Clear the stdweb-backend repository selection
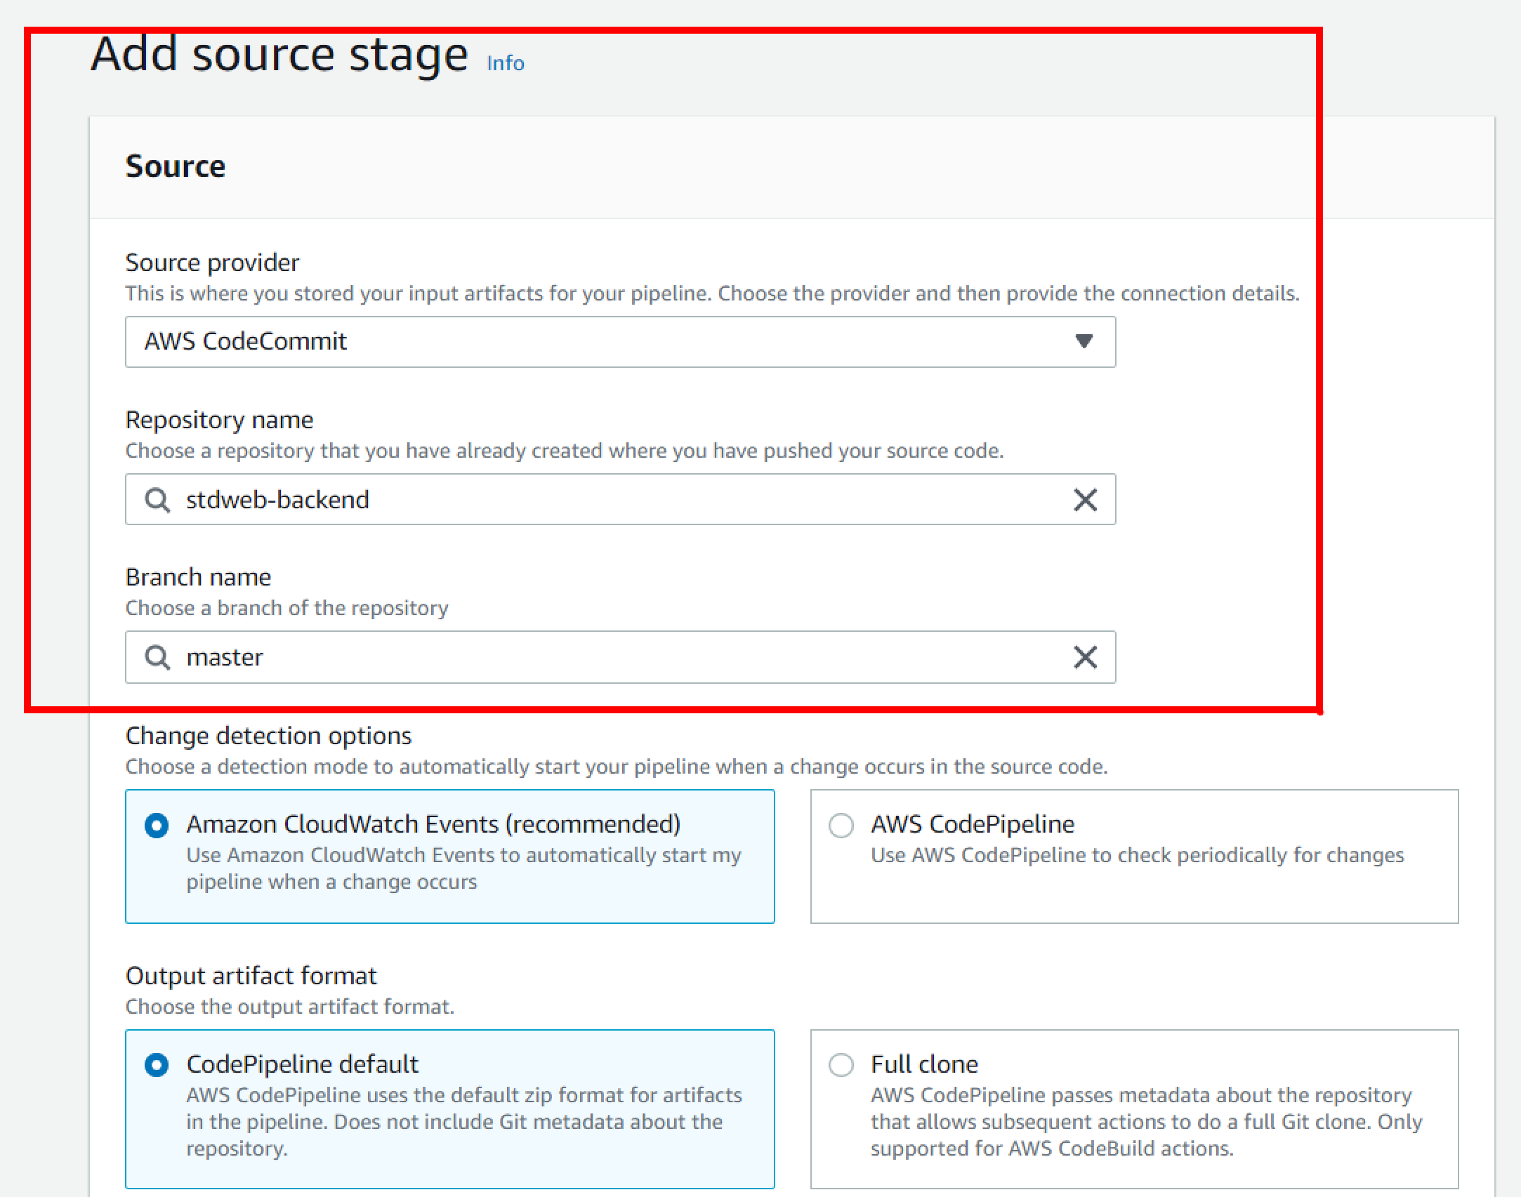The width and height of the screenshot is (1521, 1197). point(1085,500)
